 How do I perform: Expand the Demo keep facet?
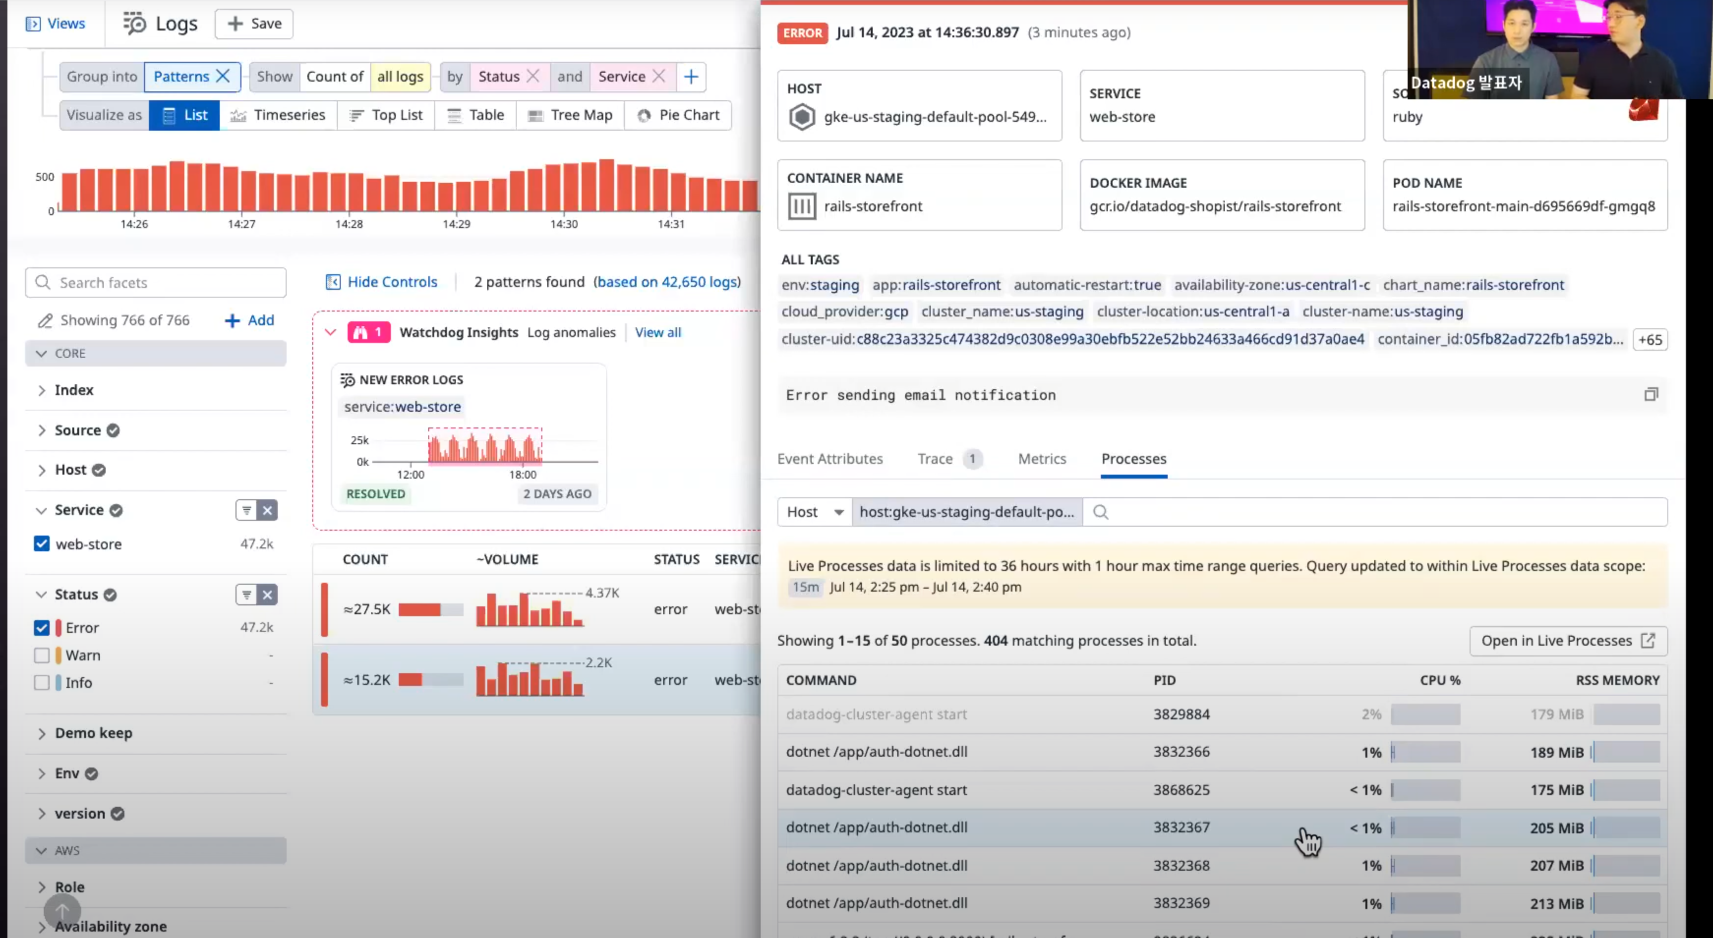point(41,733)
